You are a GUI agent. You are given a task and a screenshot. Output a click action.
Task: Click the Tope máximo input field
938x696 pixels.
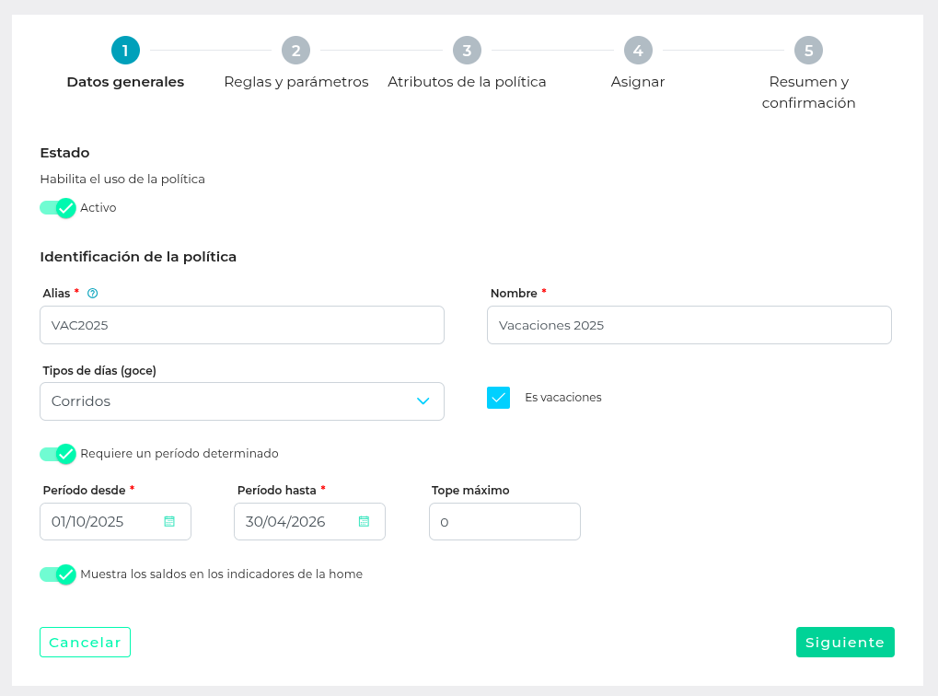coord(504,521)
